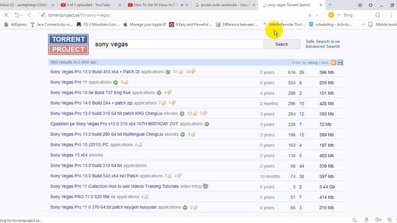Open the AliExpress bookmark

(16, 25)
